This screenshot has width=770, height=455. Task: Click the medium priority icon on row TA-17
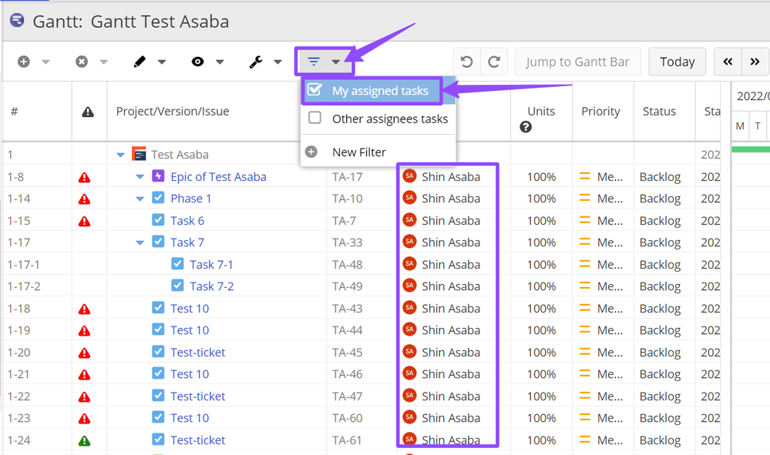[x=584, y=176]
